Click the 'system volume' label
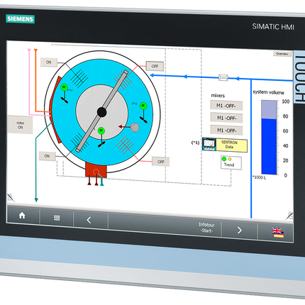 coord(268,92)
